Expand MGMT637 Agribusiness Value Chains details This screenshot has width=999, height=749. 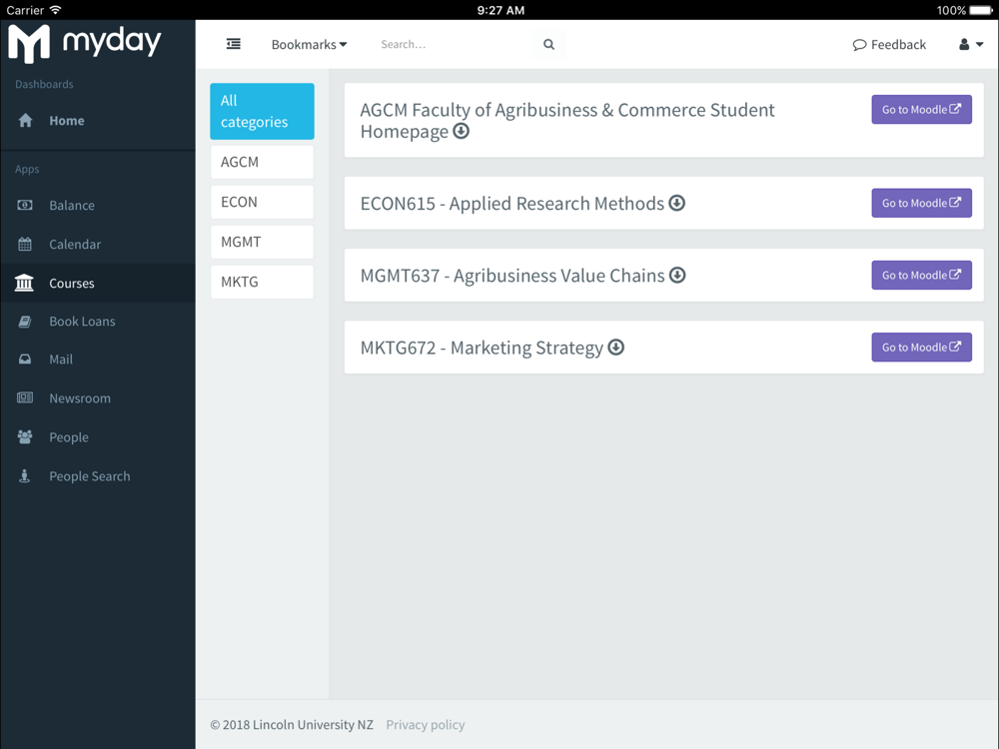(x=677, y=276)
